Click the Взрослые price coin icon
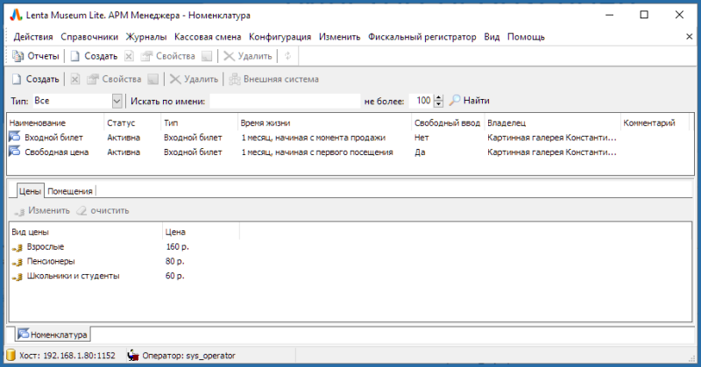701x367 pixels. click(17, 247)
